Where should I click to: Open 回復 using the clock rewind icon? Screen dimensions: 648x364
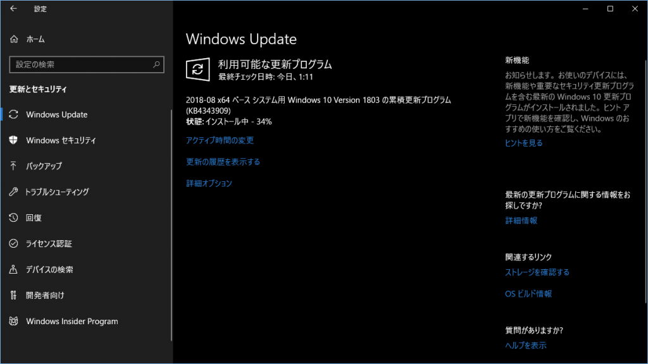(14, 218)
